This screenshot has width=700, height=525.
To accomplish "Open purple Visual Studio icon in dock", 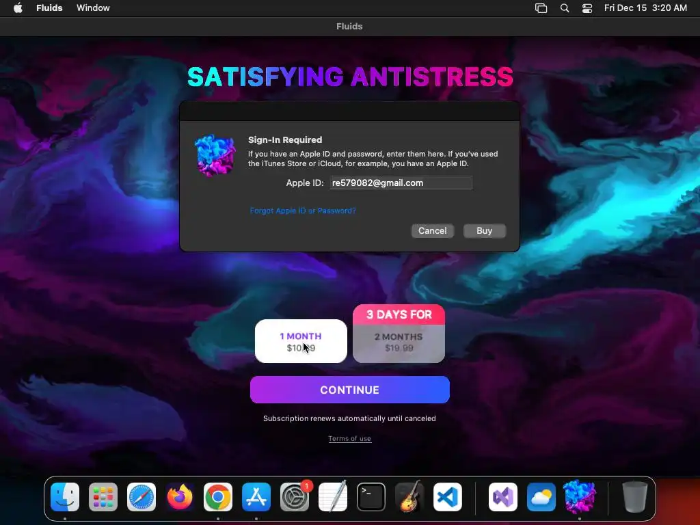I will (x=503, y=496).
